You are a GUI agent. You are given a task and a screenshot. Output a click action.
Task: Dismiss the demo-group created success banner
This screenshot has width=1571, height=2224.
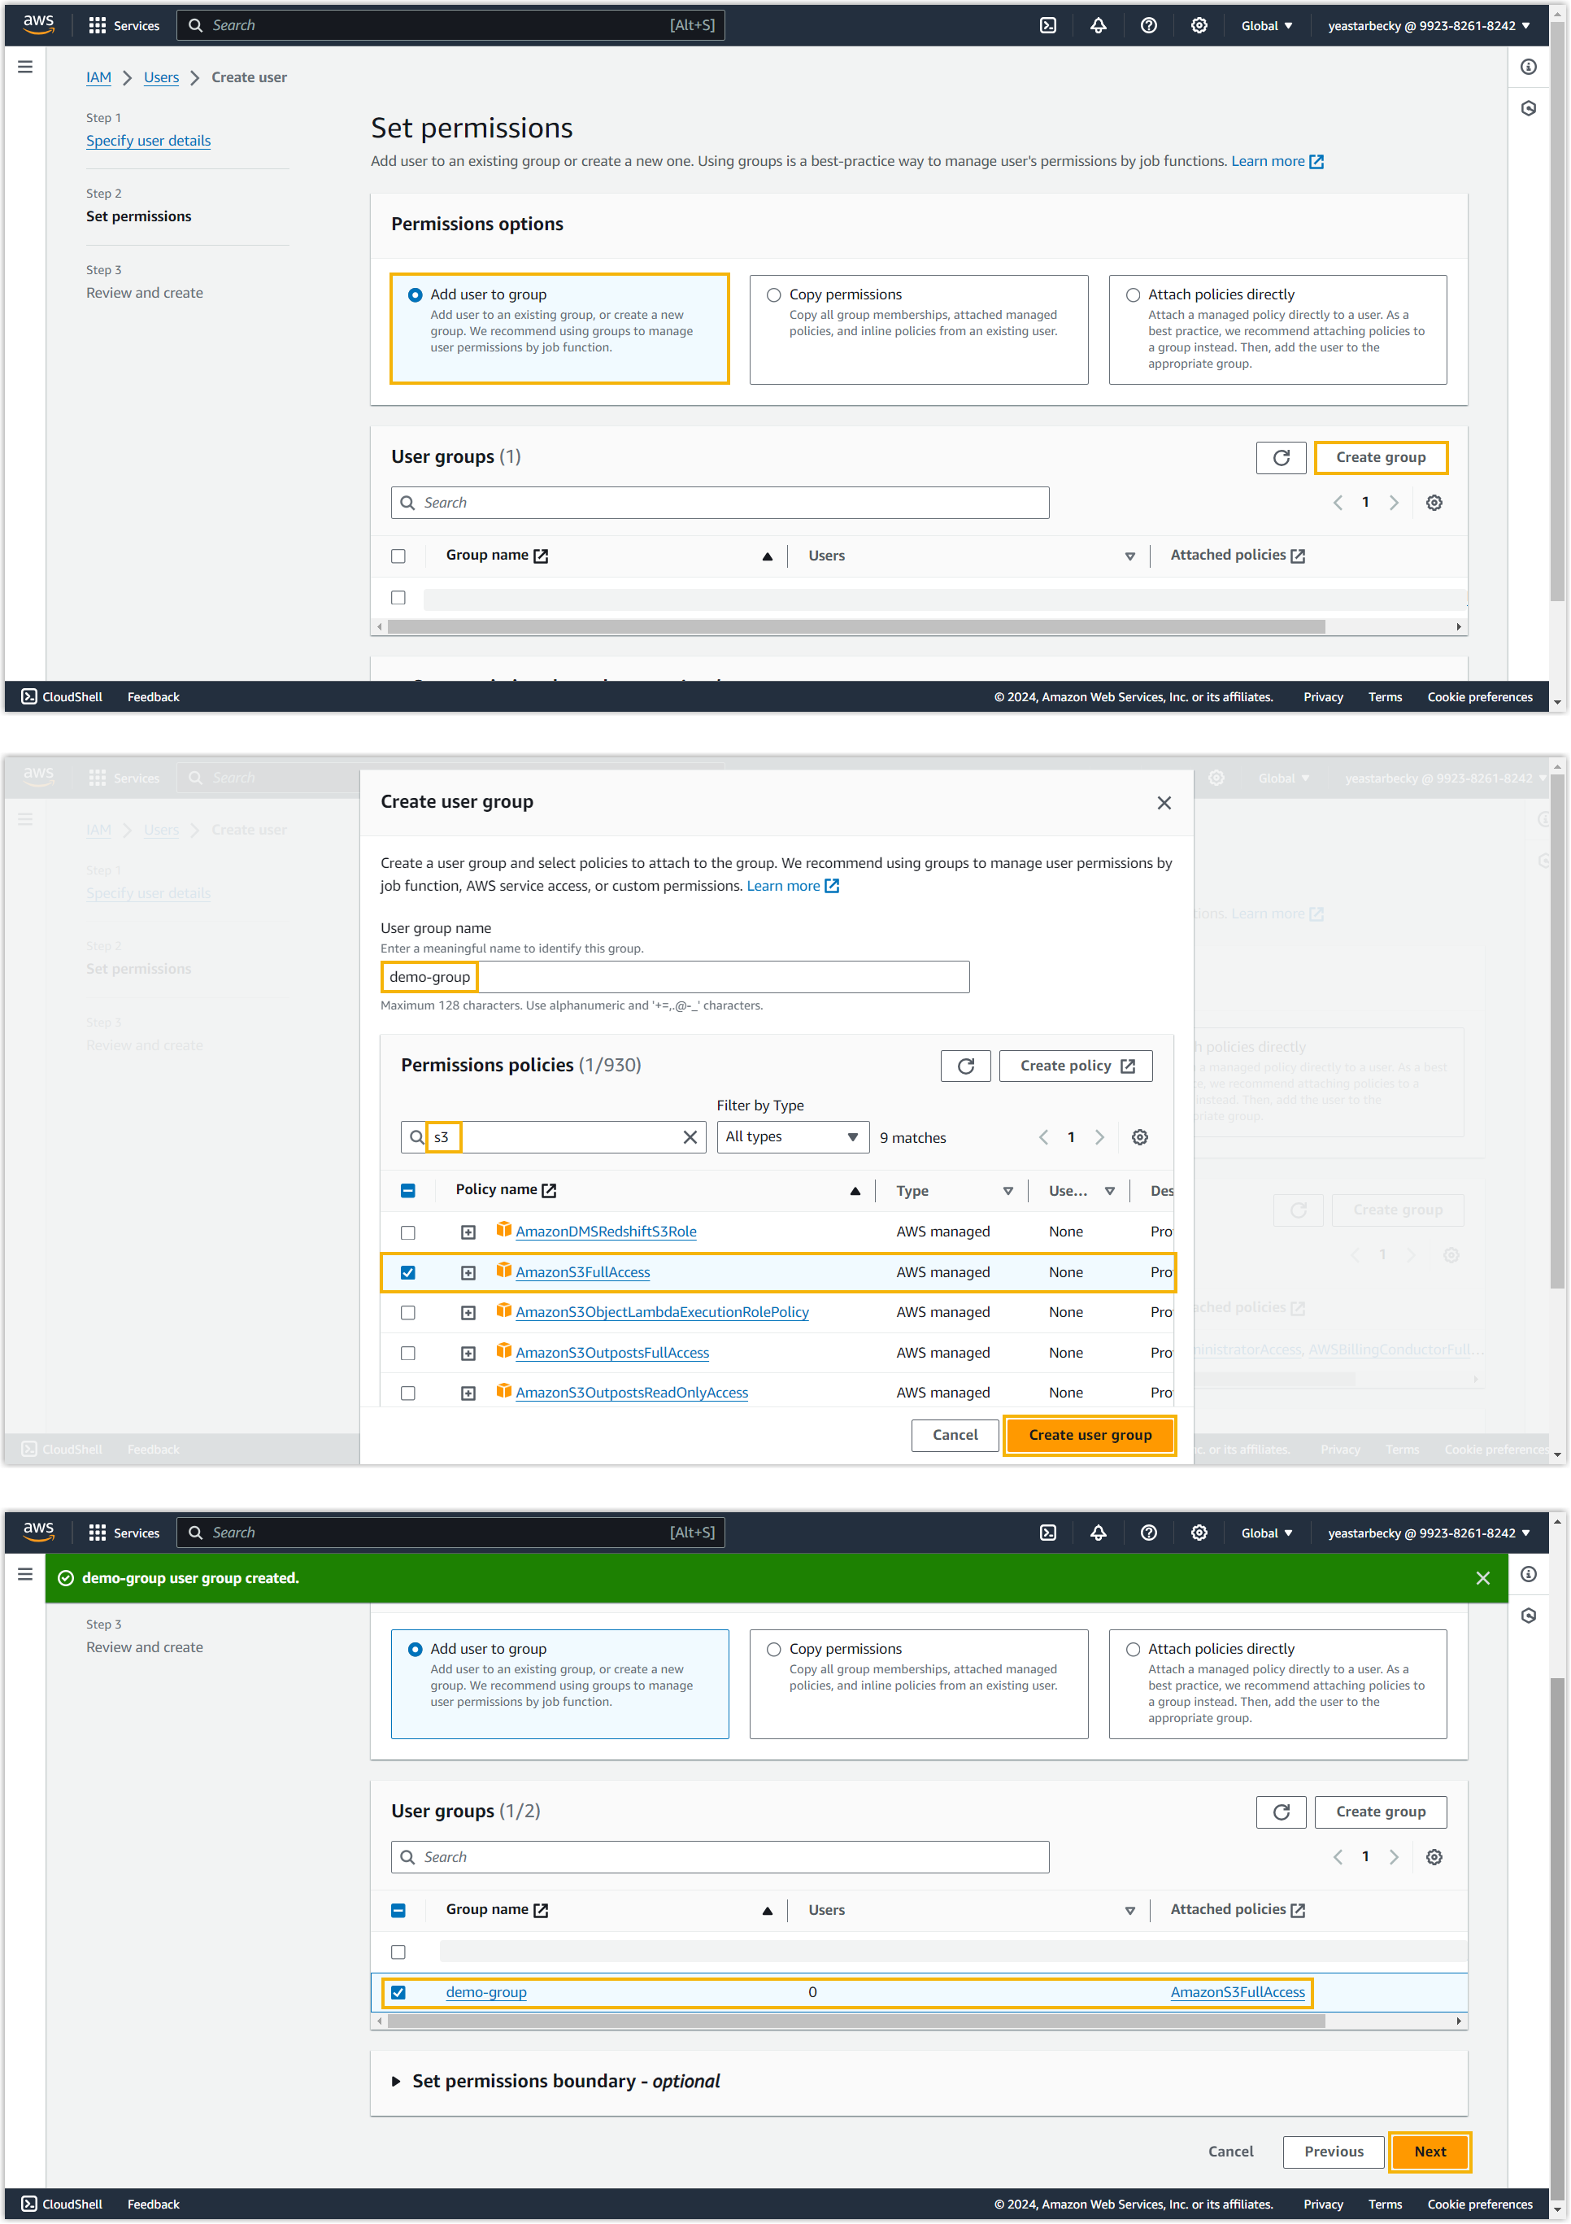(1482, 1578)
